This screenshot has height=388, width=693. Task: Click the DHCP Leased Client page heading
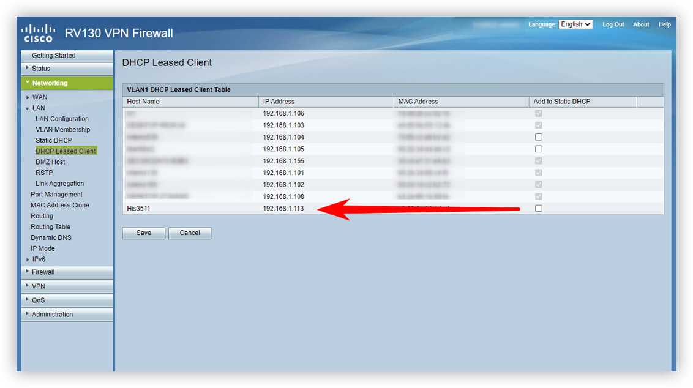tap(167, 63)
